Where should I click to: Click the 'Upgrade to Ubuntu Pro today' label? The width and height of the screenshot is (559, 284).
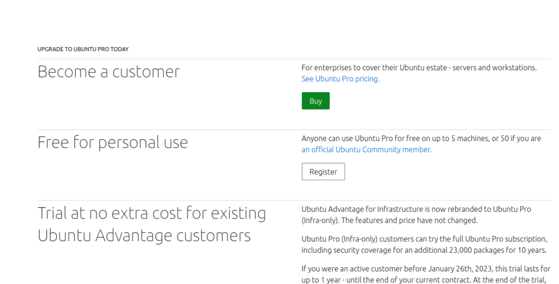[x=83, y=49]
